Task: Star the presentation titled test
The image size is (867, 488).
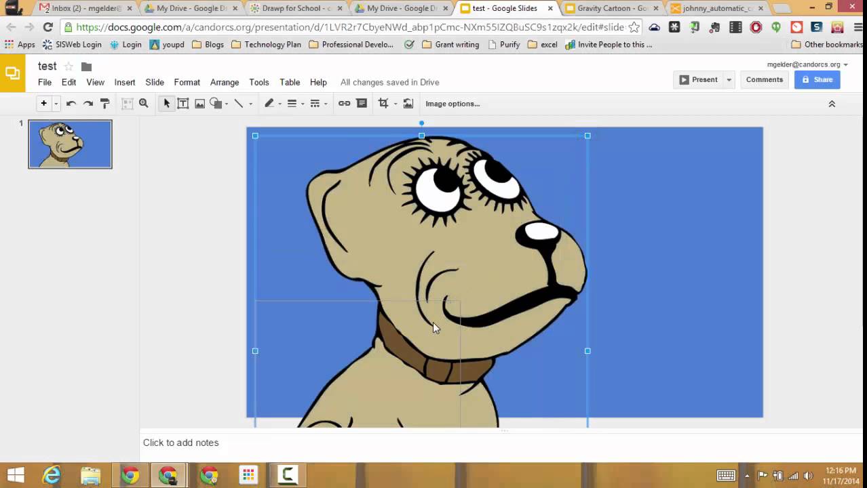Action: point(69,66)
